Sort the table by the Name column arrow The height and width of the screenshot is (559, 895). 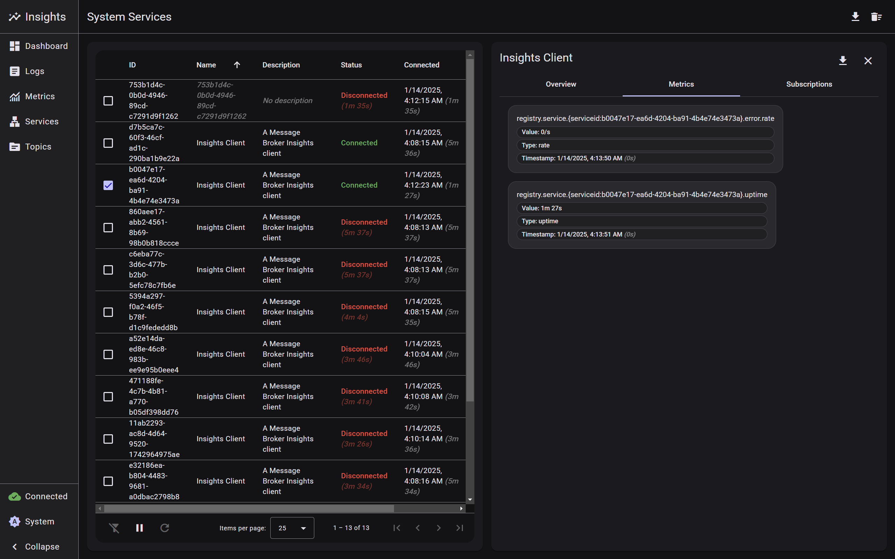[237, 65]
